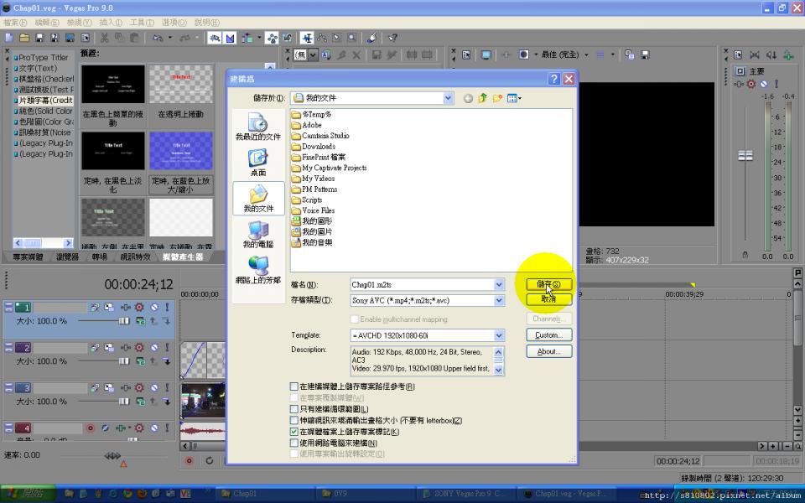
Task: Click the Create New Folder icon
Action: (x=497, y=98)
